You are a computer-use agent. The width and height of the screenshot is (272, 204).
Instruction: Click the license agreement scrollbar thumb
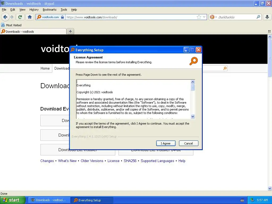coord(193,87)
